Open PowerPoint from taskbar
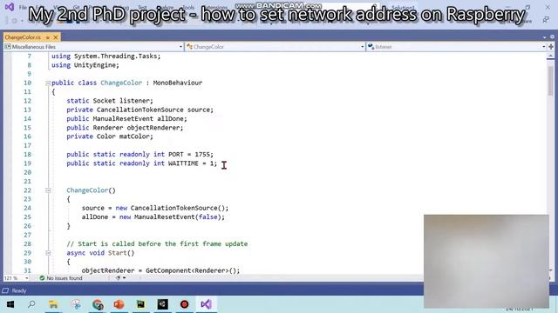 click(119, 304)
